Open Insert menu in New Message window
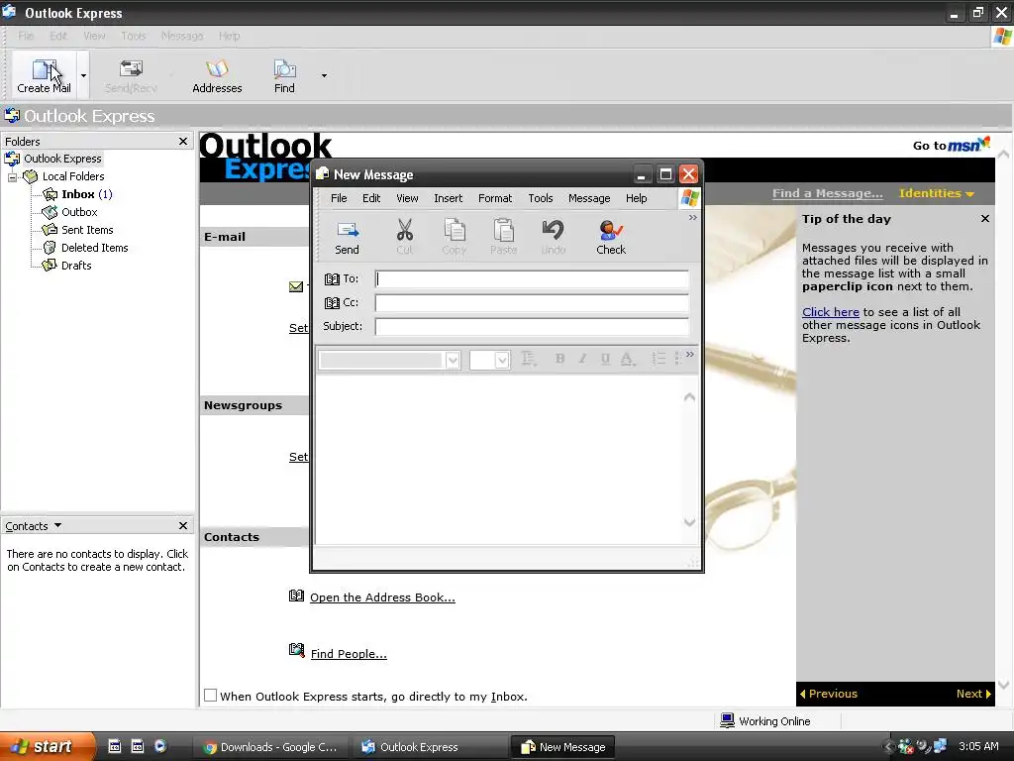The width and height of the screenshot is (1014, 761). (x=449, y=198)
